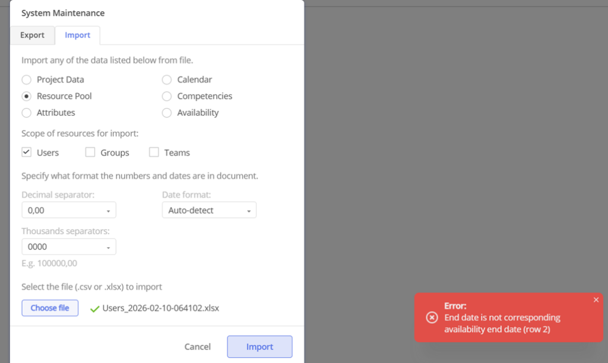Select the Calendar radio button
608x363 pixels.
167,79
